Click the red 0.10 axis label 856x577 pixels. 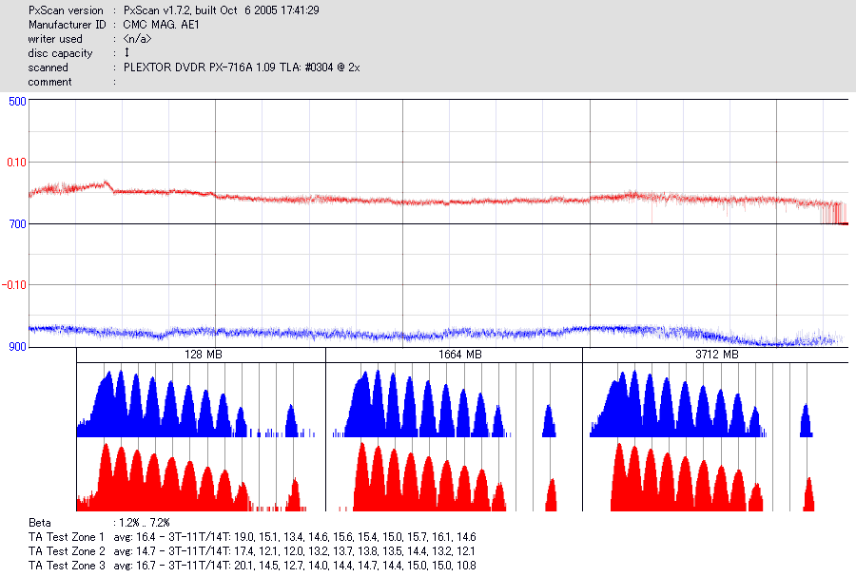[x=16, y=163]
